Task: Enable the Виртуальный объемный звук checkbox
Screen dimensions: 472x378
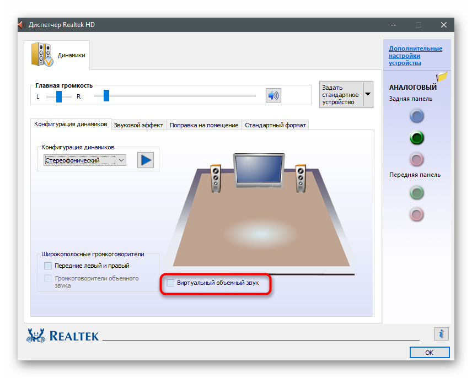Action: click(171, 283)
